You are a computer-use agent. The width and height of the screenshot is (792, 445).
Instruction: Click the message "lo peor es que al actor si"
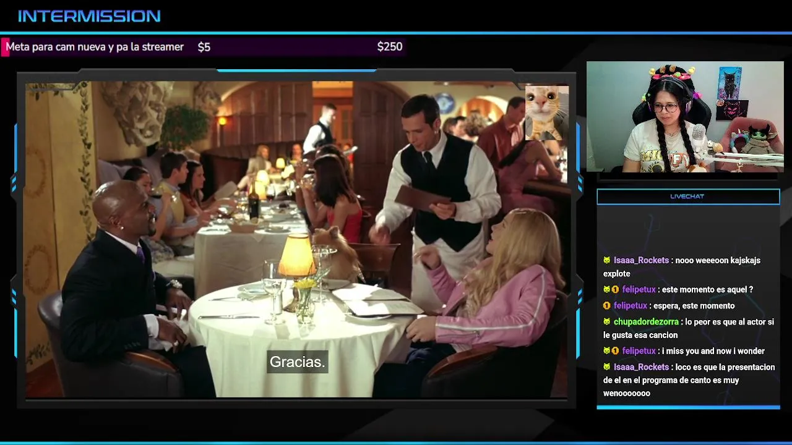(730, 322)
